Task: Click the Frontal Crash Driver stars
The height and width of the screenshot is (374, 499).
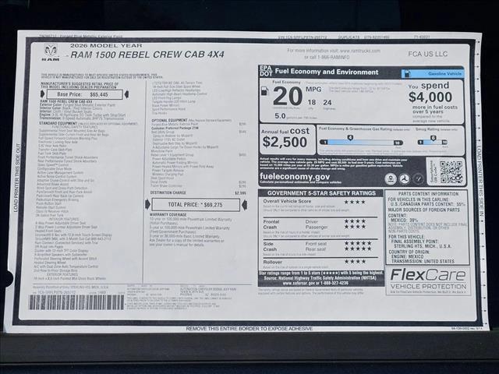Action: (x=355, y=221)
